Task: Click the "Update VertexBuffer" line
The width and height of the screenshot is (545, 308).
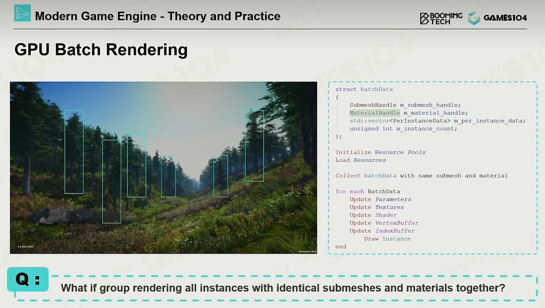Action: point(384,223)
